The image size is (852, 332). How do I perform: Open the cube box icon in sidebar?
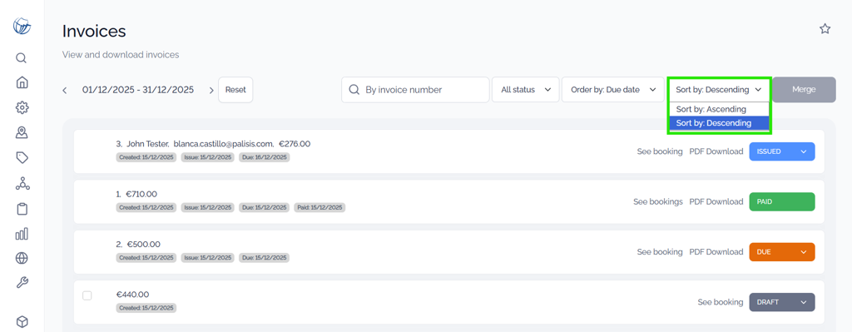pyautogui.click(x=22, y=322)
